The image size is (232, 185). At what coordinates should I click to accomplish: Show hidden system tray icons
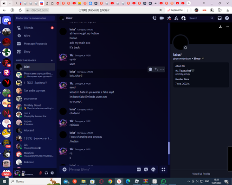[x=188, y=181]
